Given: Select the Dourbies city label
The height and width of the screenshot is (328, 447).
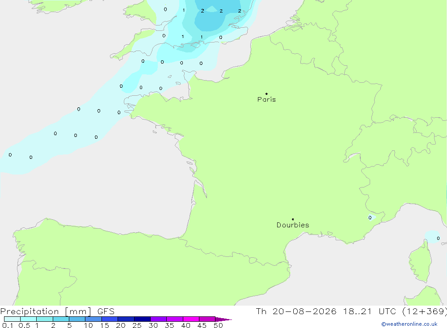Looking at the screenshot, I should [x=293, y=225].
